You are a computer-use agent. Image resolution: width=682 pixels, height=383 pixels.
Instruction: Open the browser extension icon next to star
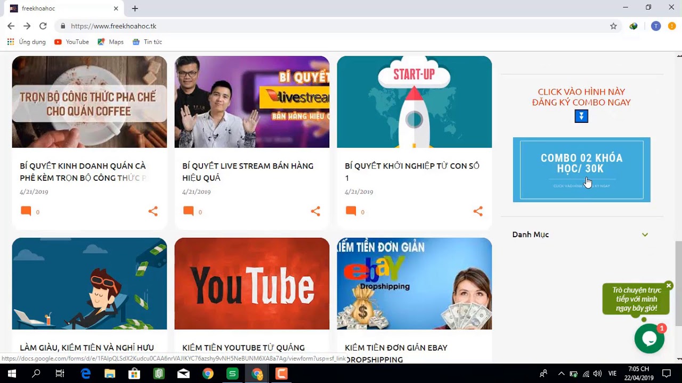(x=634, y=26)
